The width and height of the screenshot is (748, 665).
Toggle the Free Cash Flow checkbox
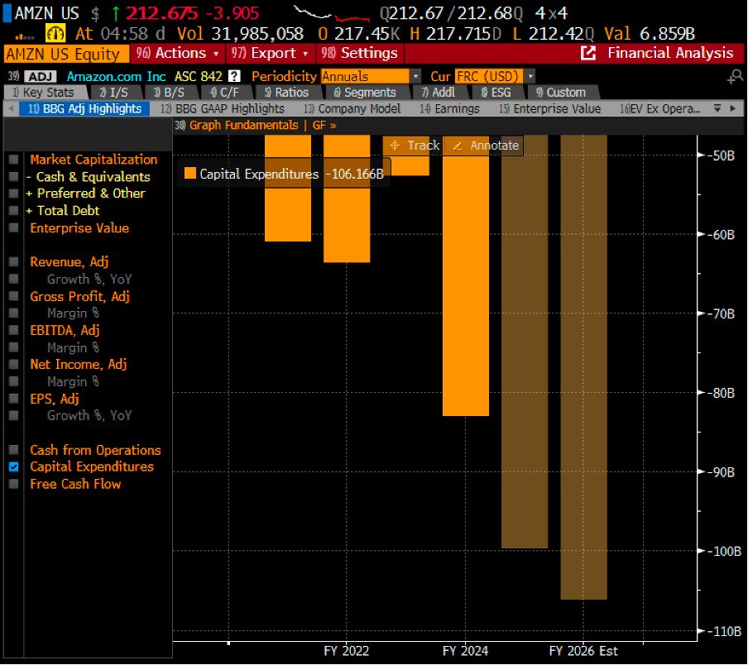click(14, 484)
